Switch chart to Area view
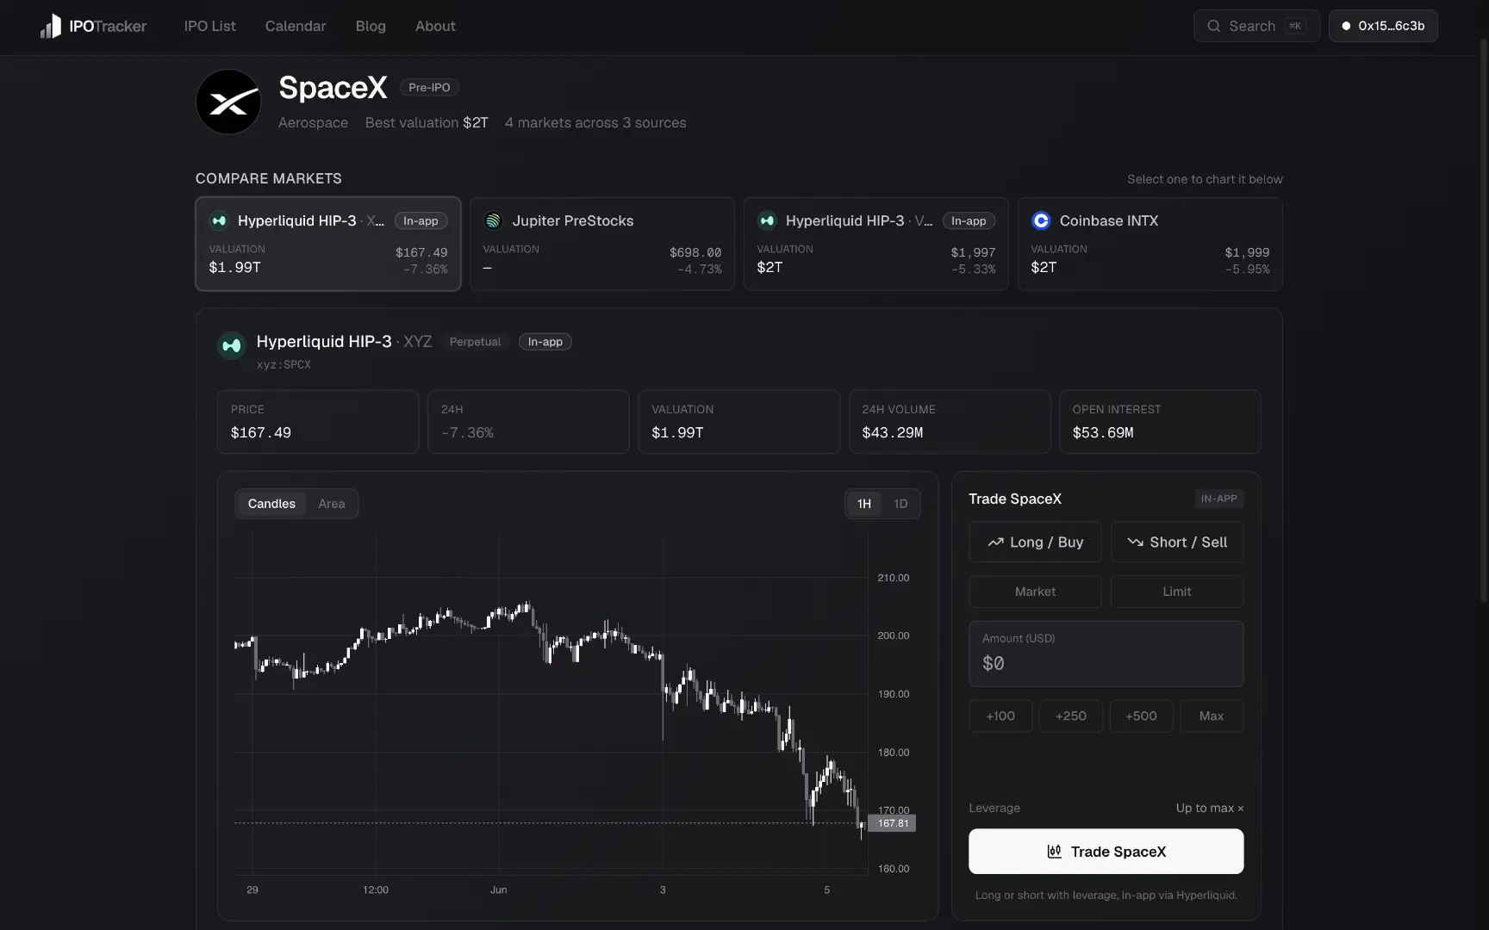Screen dimensions: 1489x930 pos(332,504)
